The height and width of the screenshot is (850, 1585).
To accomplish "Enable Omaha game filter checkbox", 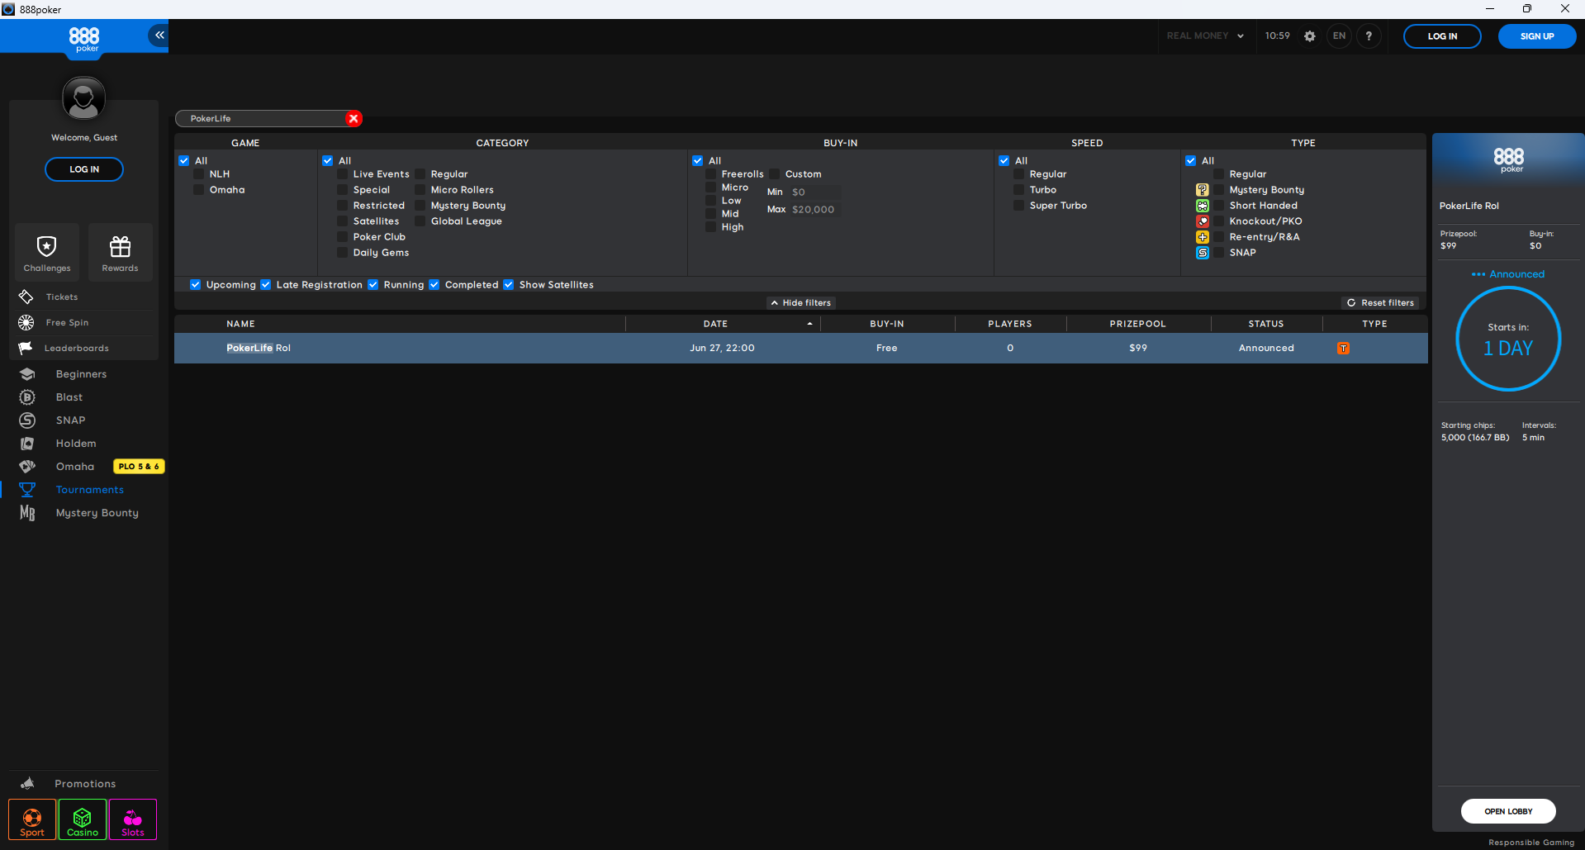I will tap(199, 190).
